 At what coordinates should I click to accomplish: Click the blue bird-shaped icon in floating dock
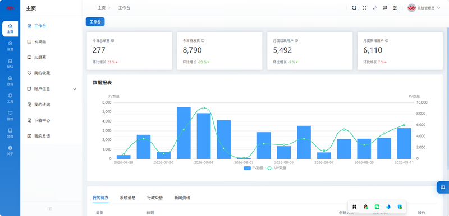(388, 206)
